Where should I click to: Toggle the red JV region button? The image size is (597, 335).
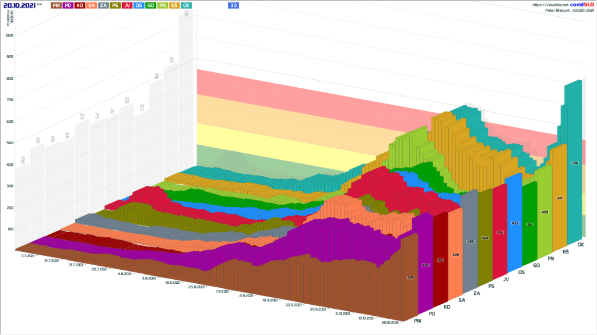(127, 5)
